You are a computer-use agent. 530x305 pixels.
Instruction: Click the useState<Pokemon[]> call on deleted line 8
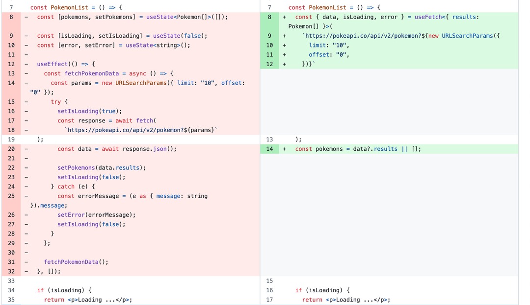(186, 17)
